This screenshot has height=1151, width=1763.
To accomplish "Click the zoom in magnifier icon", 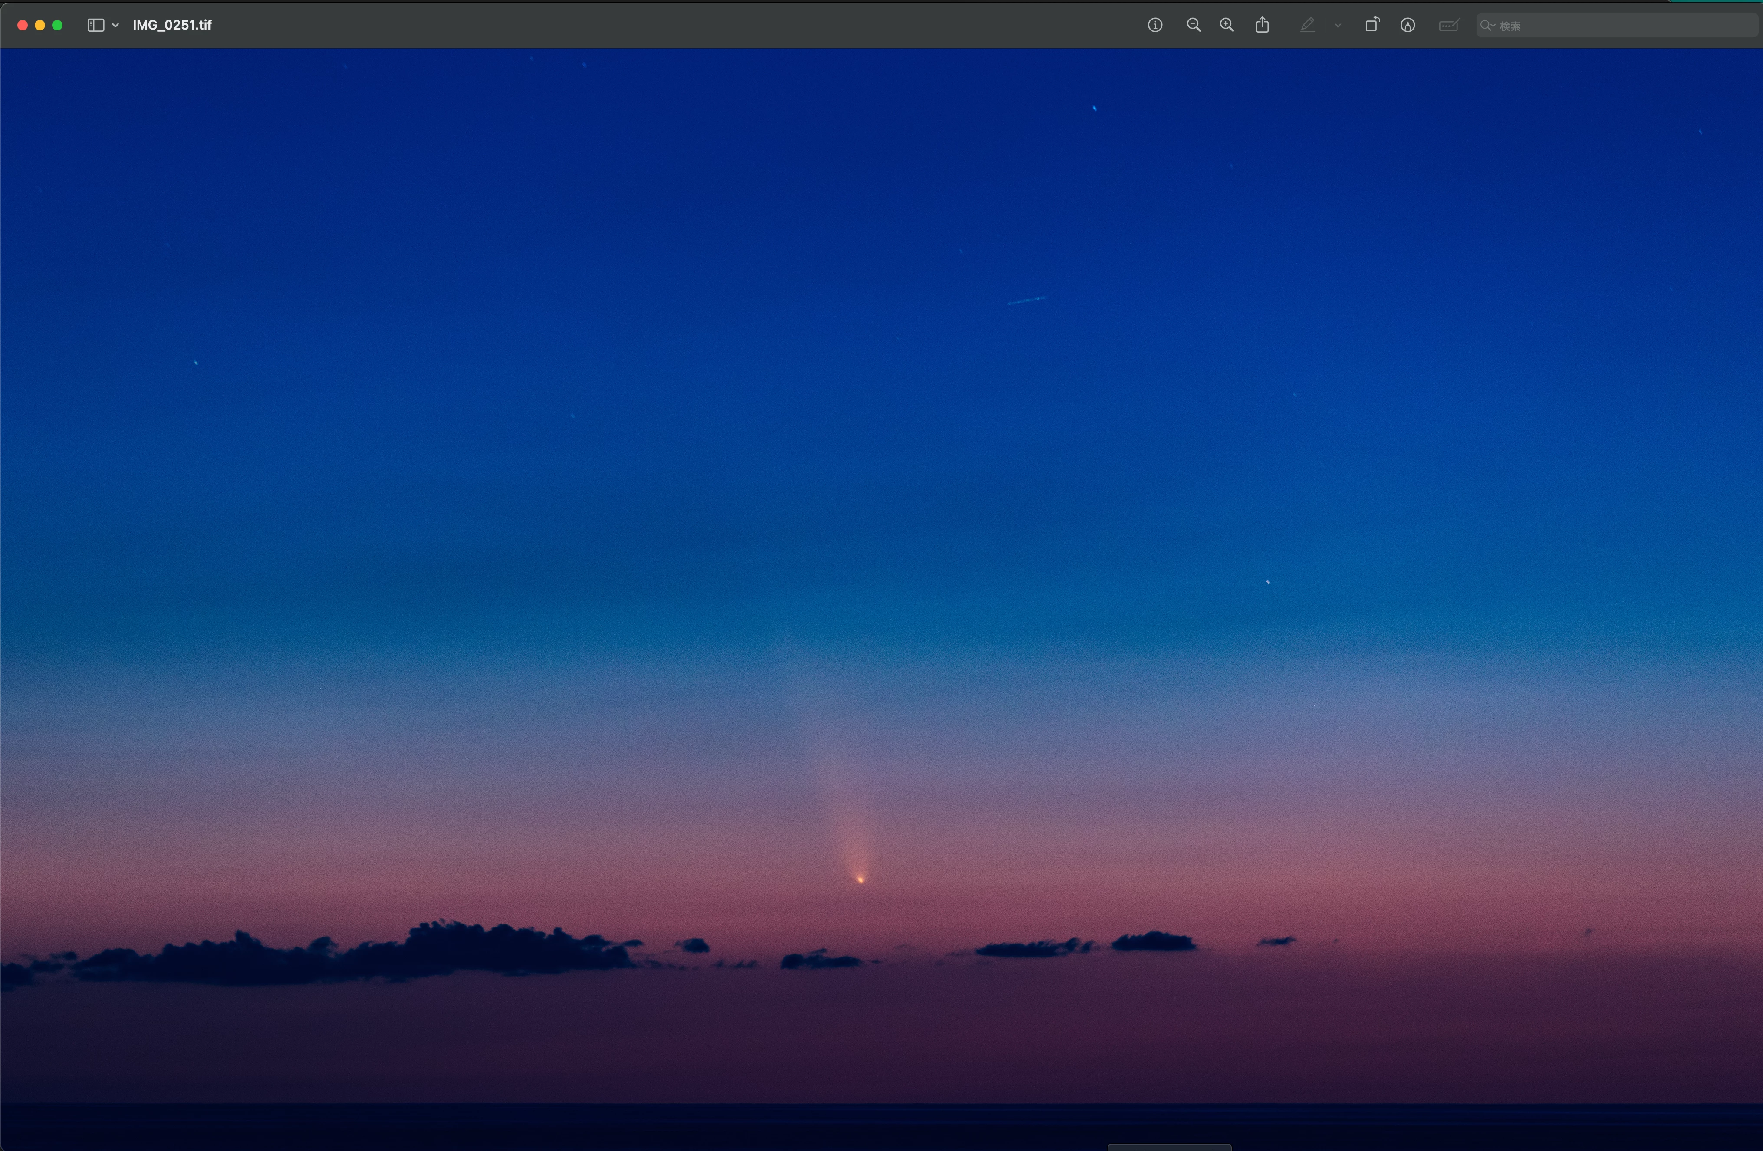I will coord(1227,25).
